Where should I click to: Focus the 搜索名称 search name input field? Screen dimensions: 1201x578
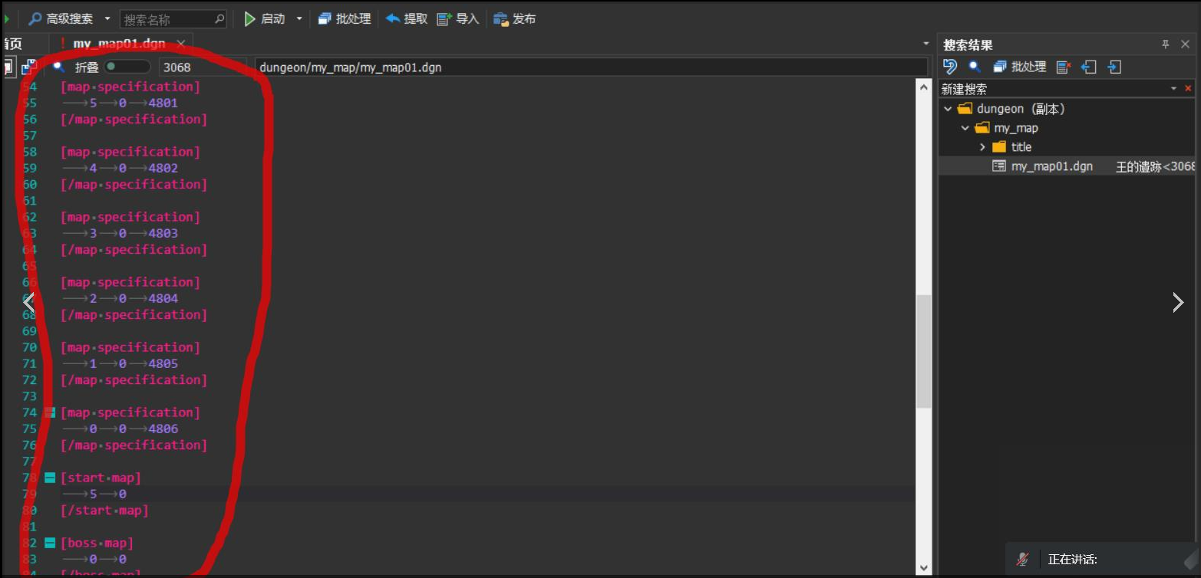(166, 19)
